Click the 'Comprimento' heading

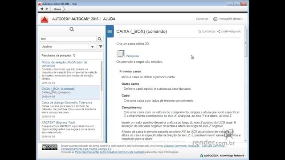tap(131, 108)
